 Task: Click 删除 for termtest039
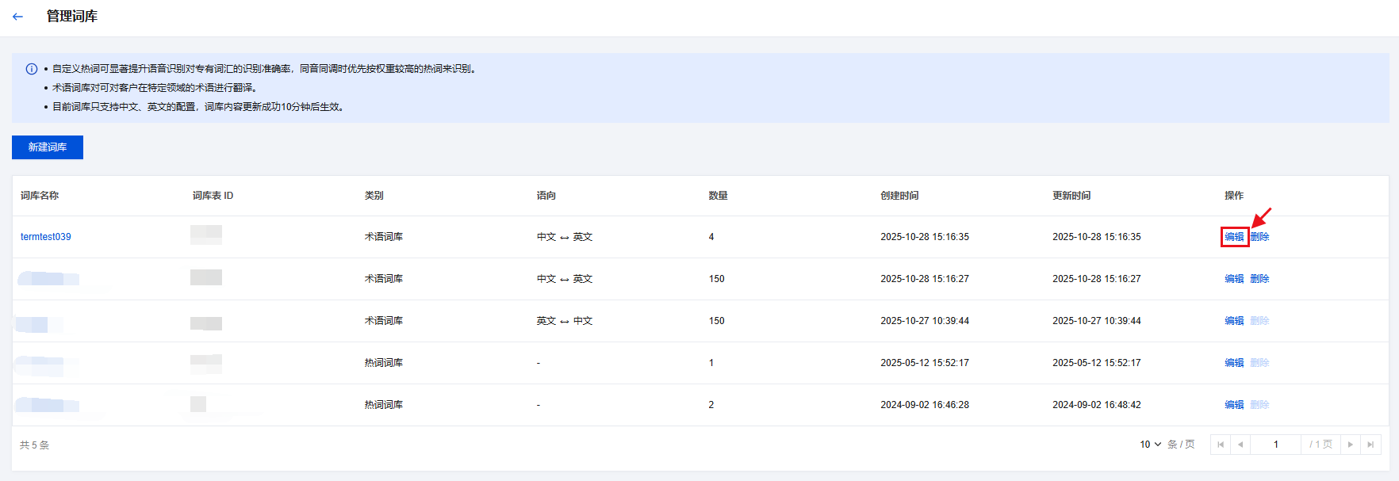point(1260,237)
